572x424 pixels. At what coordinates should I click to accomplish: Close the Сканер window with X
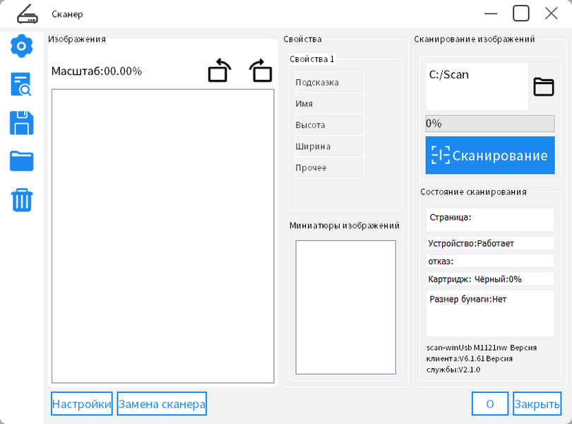[552, 13]
